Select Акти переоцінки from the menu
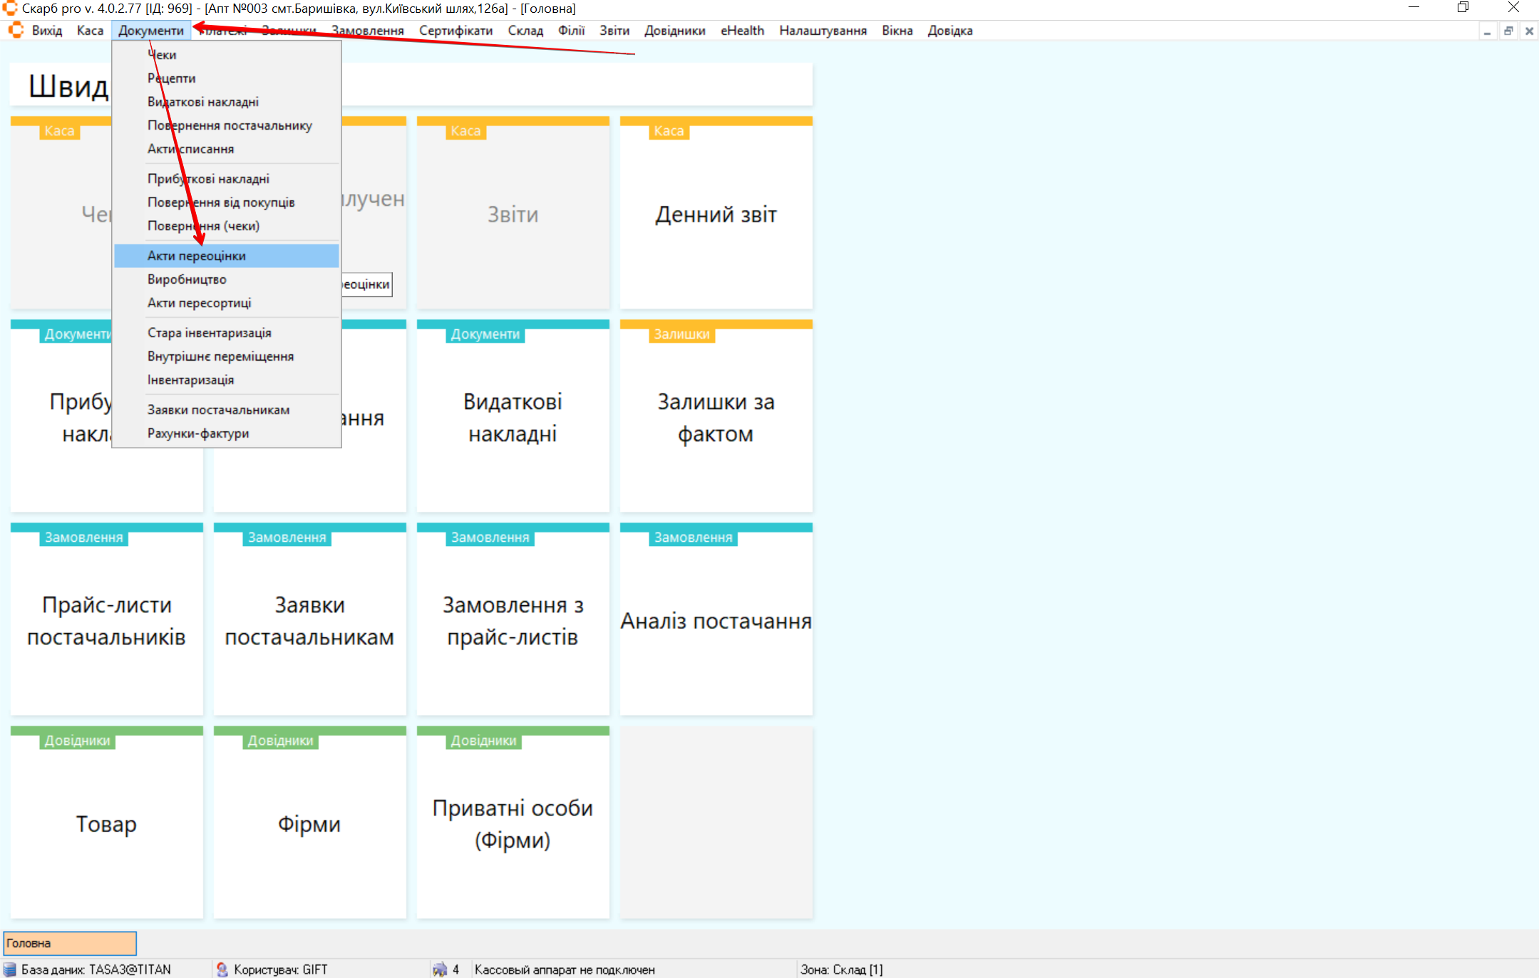The image size is (1539, 978). point(197,256)
